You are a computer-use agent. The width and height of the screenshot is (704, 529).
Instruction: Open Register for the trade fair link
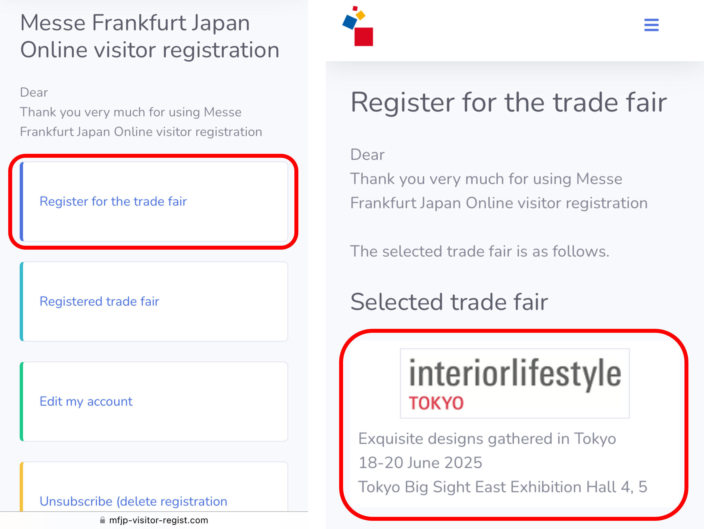pyautogui.click(x=113, y=201)
